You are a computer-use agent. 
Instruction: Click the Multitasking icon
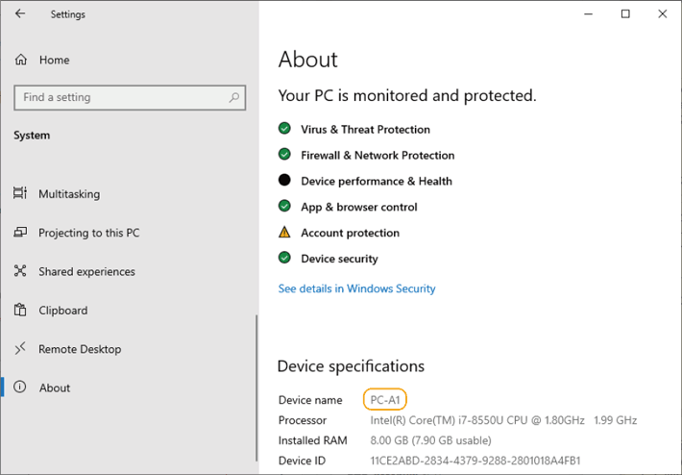click(x=20, y=194)
